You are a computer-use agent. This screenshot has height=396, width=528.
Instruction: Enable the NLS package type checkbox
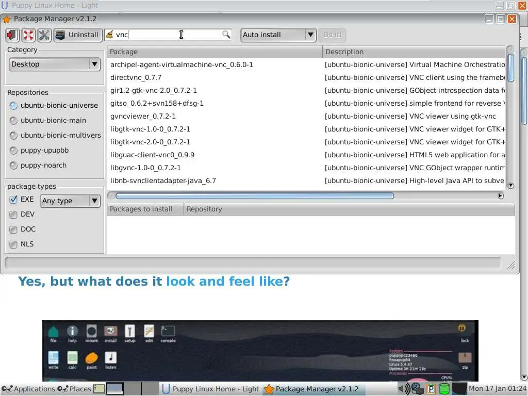[13, 244]
